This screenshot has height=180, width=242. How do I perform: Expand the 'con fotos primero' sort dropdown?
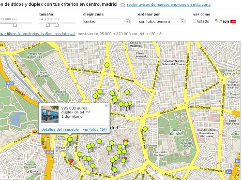click(162, 21)
